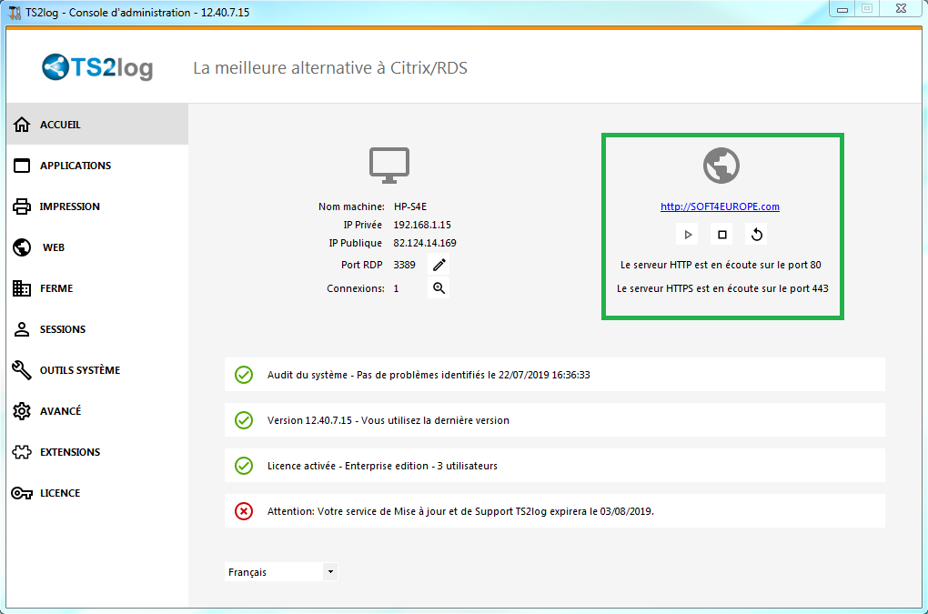Screen dimensions: 928x614
Task: Click the computer monitor icon
Action: point(389,165)
